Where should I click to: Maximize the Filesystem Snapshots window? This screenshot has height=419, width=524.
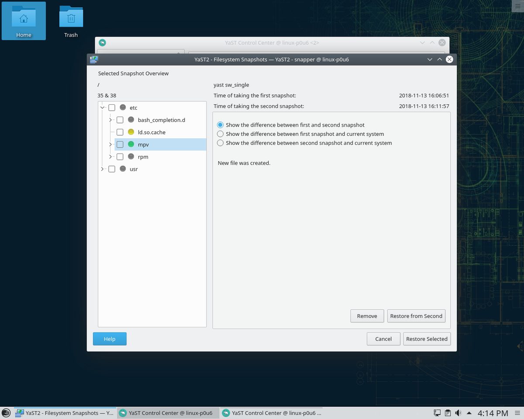click(440, 59)
